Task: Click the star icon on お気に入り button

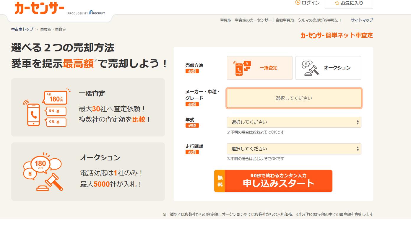Action: 337,3
